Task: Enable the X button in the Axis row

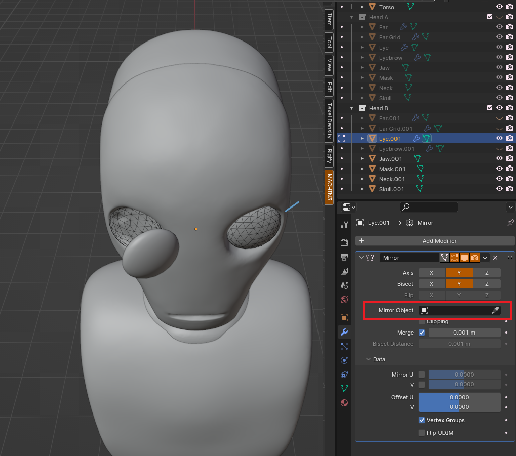Action: point(432,273)
